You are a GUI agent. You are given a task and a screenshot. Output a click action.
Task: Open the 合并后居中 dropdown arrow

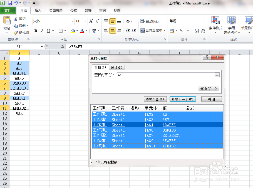click(164, 30)
